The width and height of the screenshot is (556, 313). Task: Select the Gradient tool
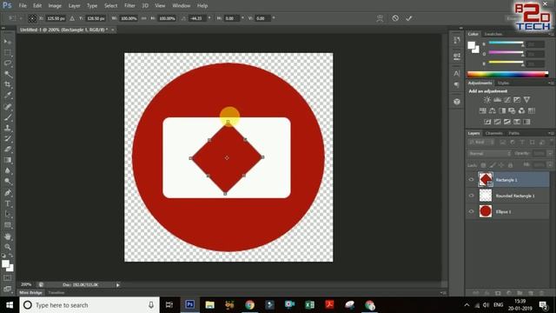[8, 160]
